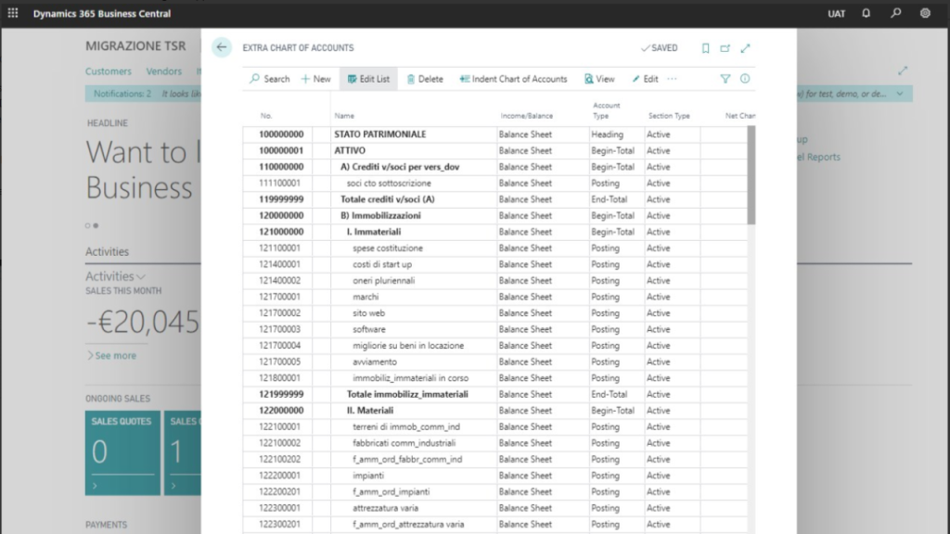Screen dimensions: 950x534
Task: Expand the notification bar chevron
Action: click(x=899, y=94)
